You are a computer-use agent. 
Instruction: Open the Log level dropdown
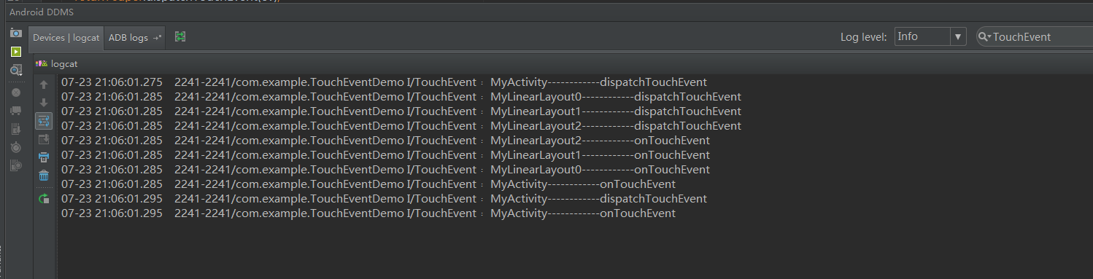pyautogui.click(x=930, y=36)
